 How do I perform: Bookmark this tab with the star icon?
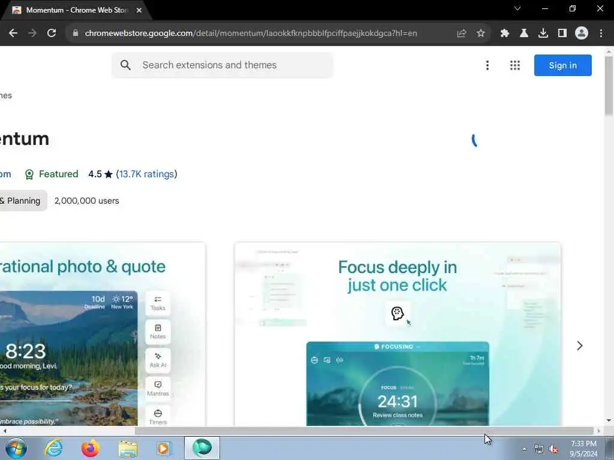[481, 34]
